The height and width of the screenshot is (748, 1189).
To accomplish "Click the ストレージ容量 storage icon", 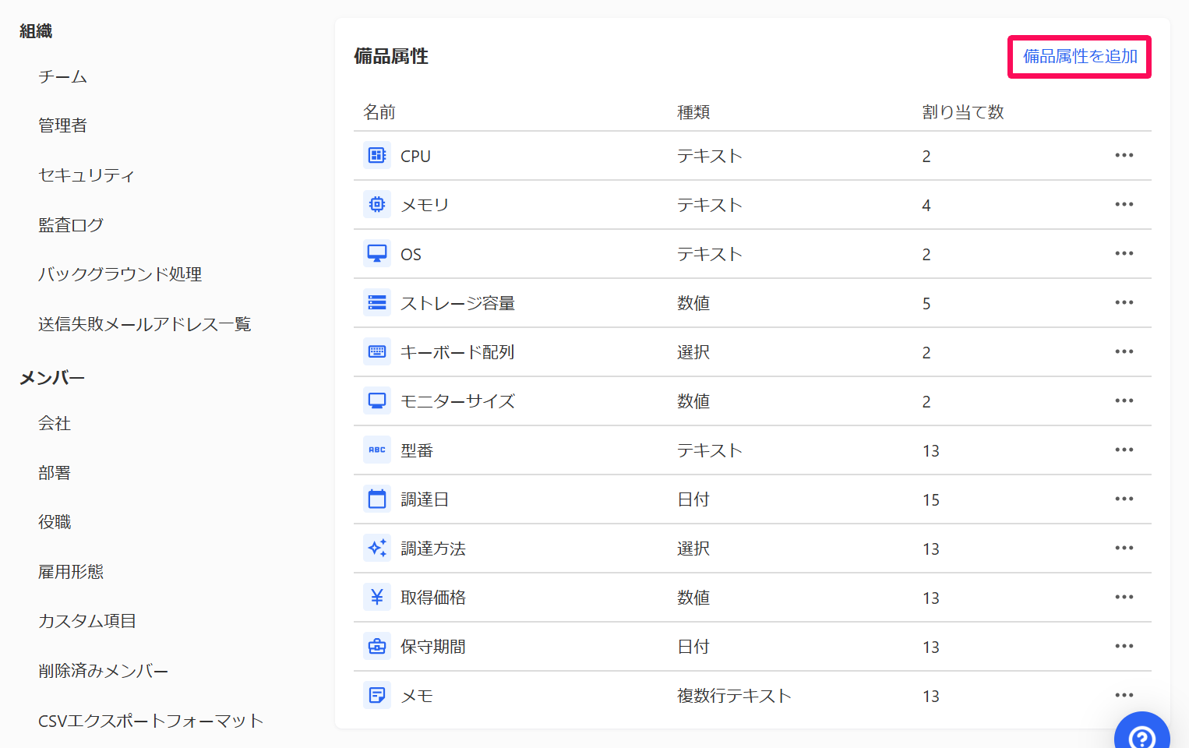I will coord(377,303).
